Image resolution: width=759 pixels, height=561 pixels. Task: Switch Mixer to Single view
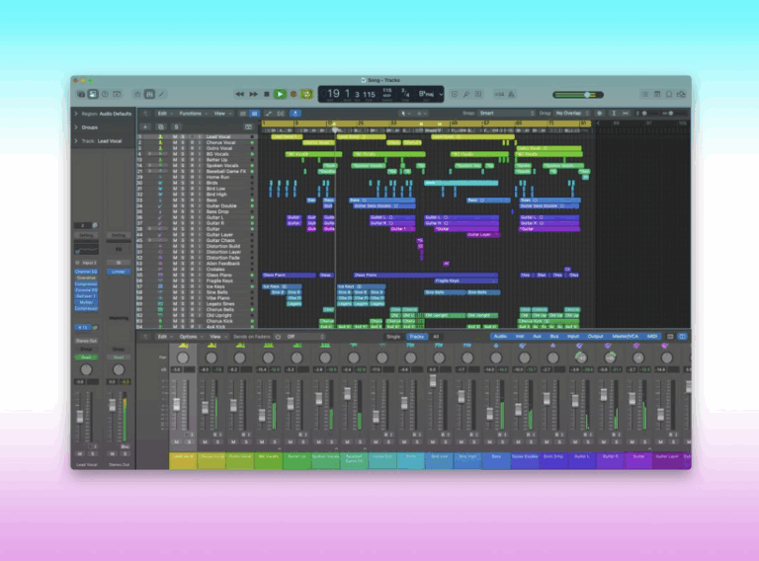[393, 337]
